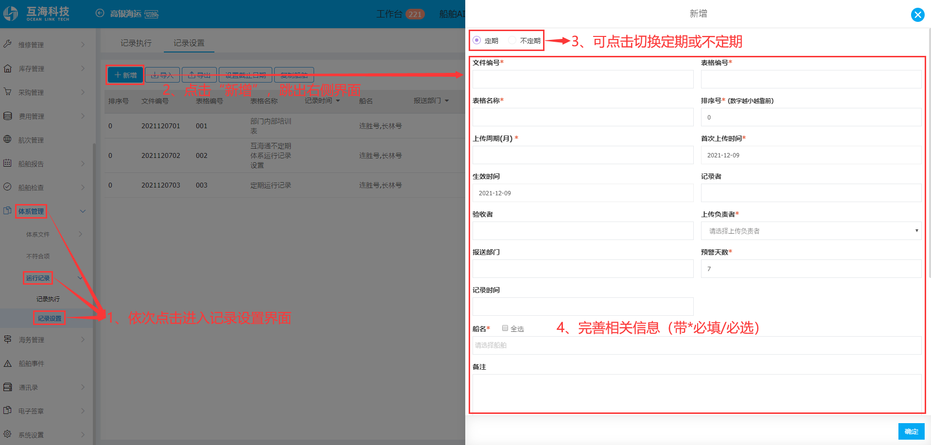
Task: Open the 记录时间 column filter dropdown
Action: (338, 101)
